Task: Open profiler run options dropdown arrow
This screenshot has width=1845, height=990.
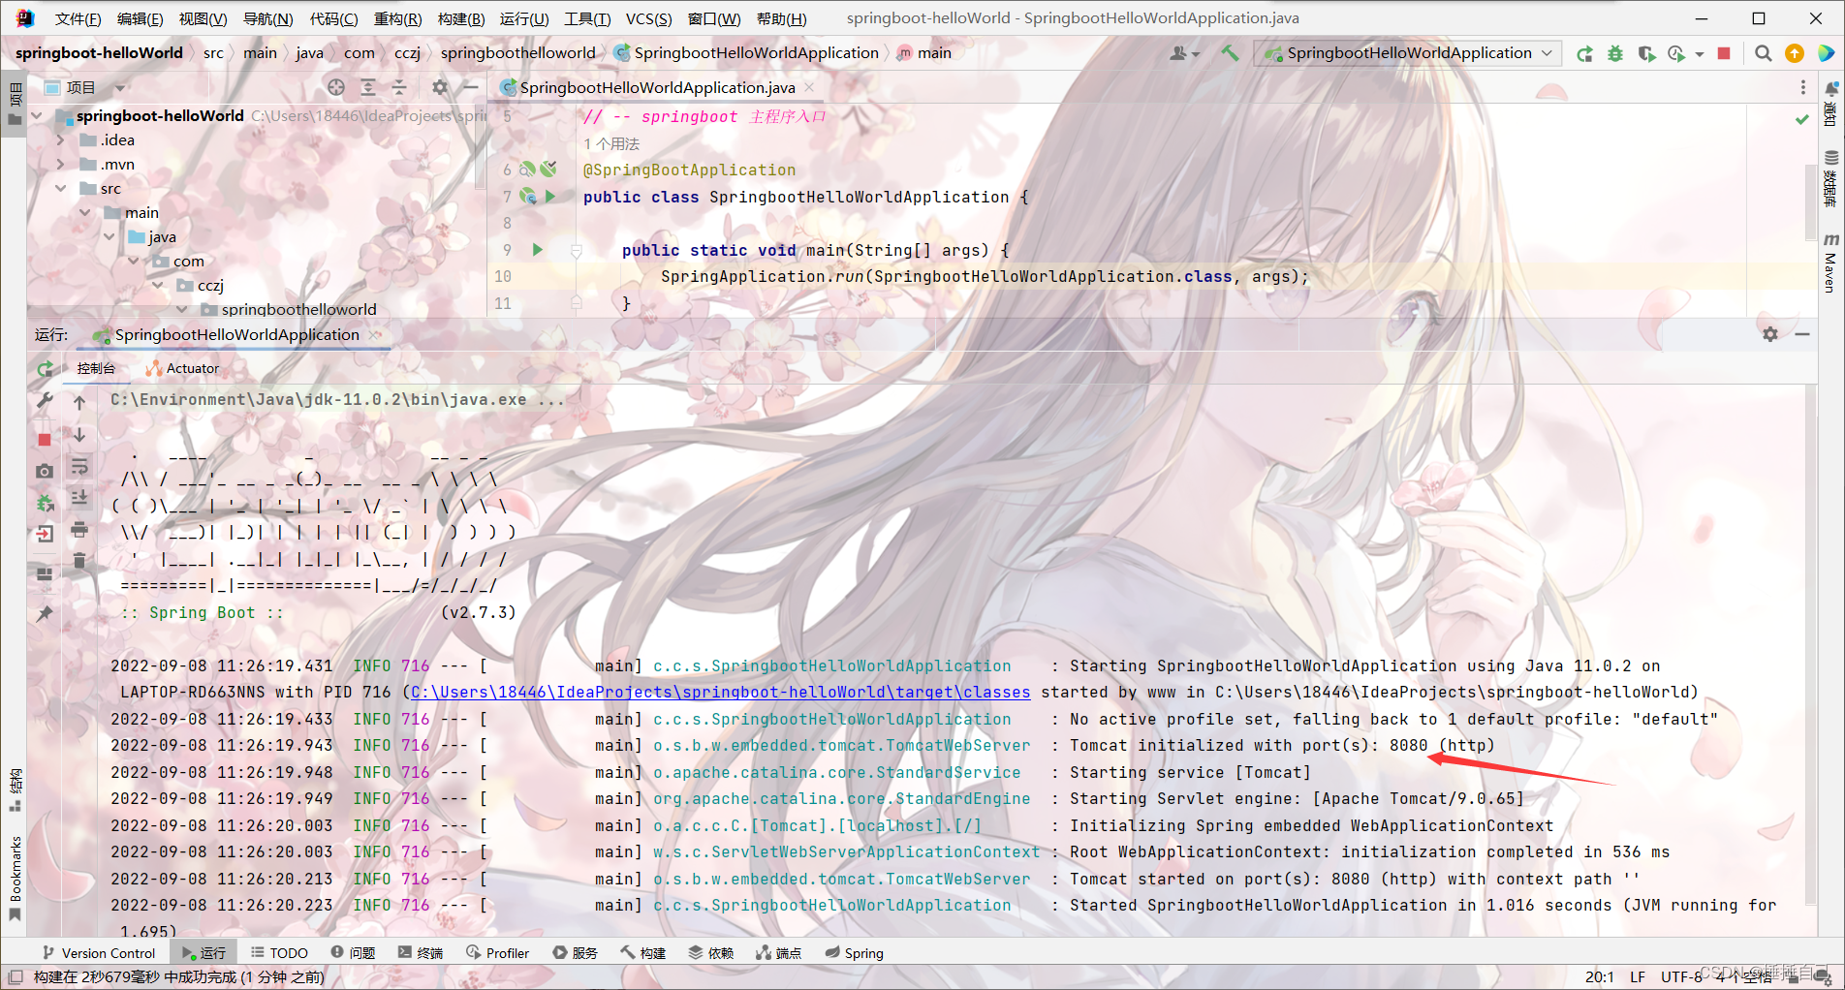Action: [1700, 54]
